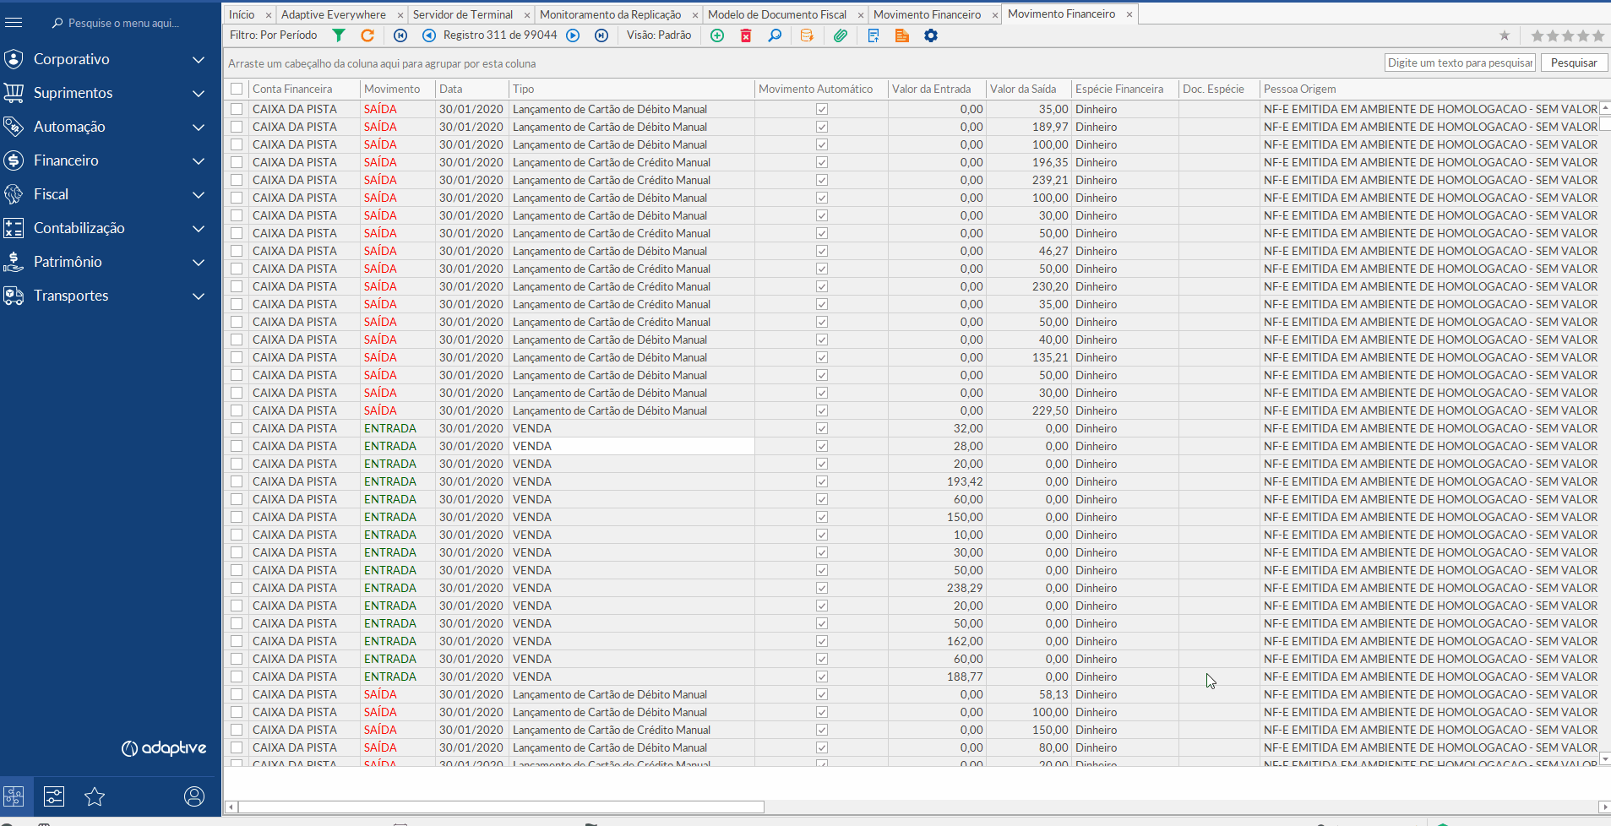
Task: Open sliders settings icon in bottom sidebar
Action: [54, 796]
